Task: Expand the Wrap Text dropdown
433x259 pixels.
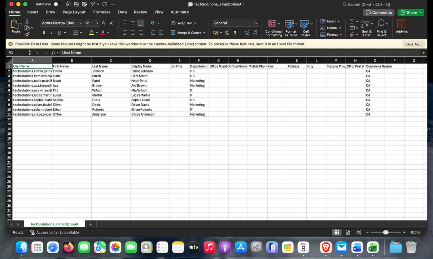Action: pyautogui.click(x=195, y=23)
